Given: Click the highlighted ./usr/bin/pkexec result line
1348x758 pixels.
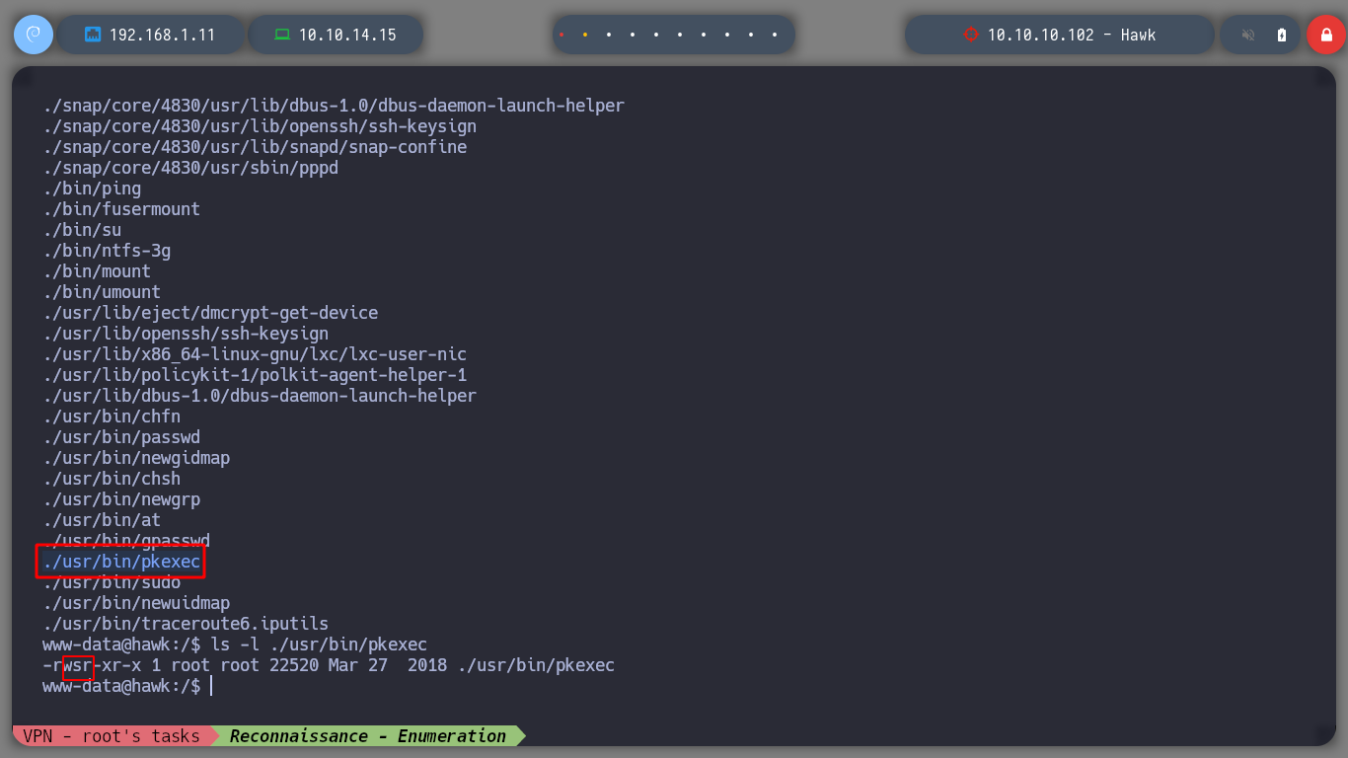Looking at the screenshot, I should (x=121, y=562).
